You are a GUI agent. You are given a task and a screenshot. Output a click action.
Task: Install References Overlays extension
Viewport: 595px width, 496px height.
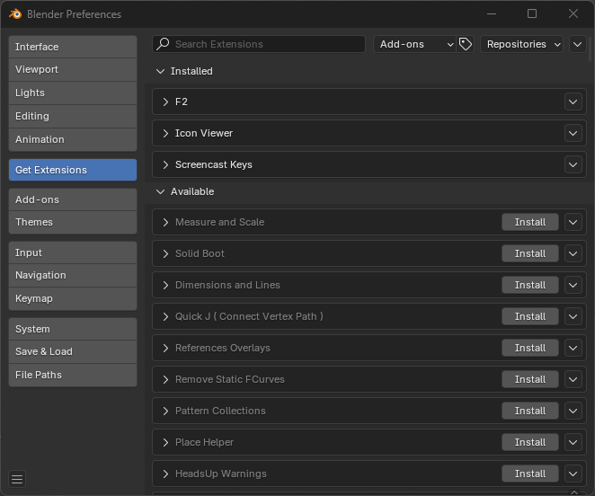pyautogui.click(x=530, y=348)
